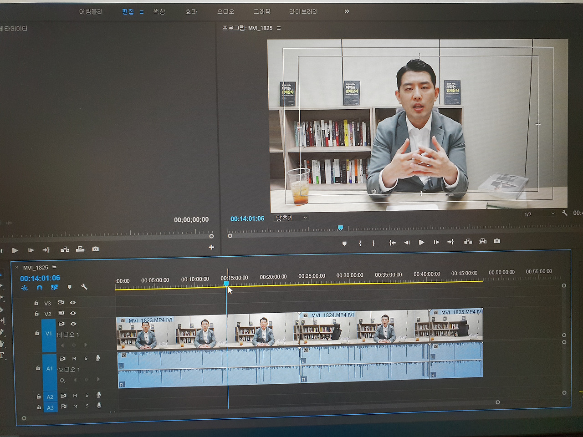Mark In point in Program monitor
Screen dimensions: 583x437
(360, 243)
